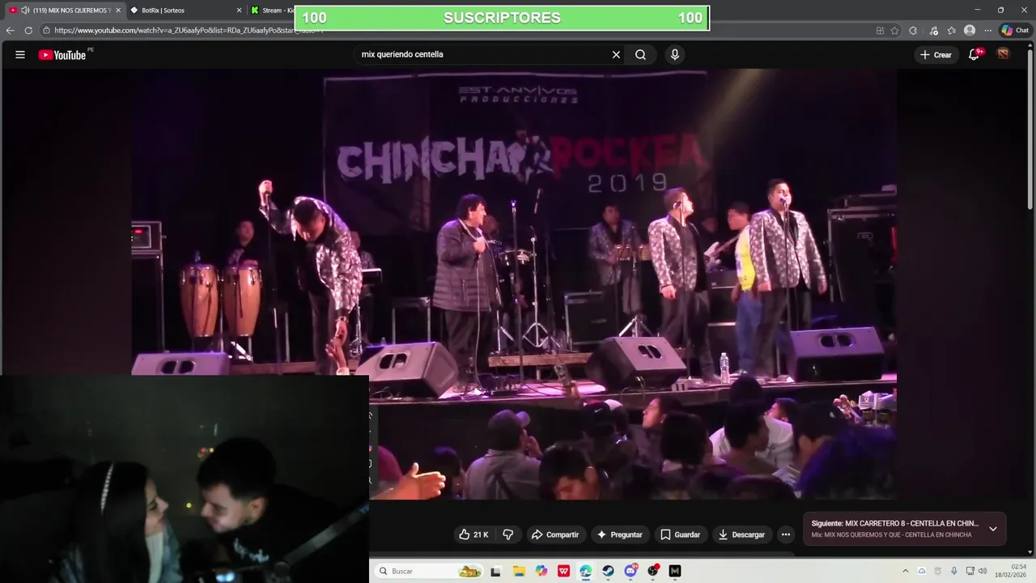Open the Crear menu
Viewport: 1036px width, 583px height.
[936, 55]
